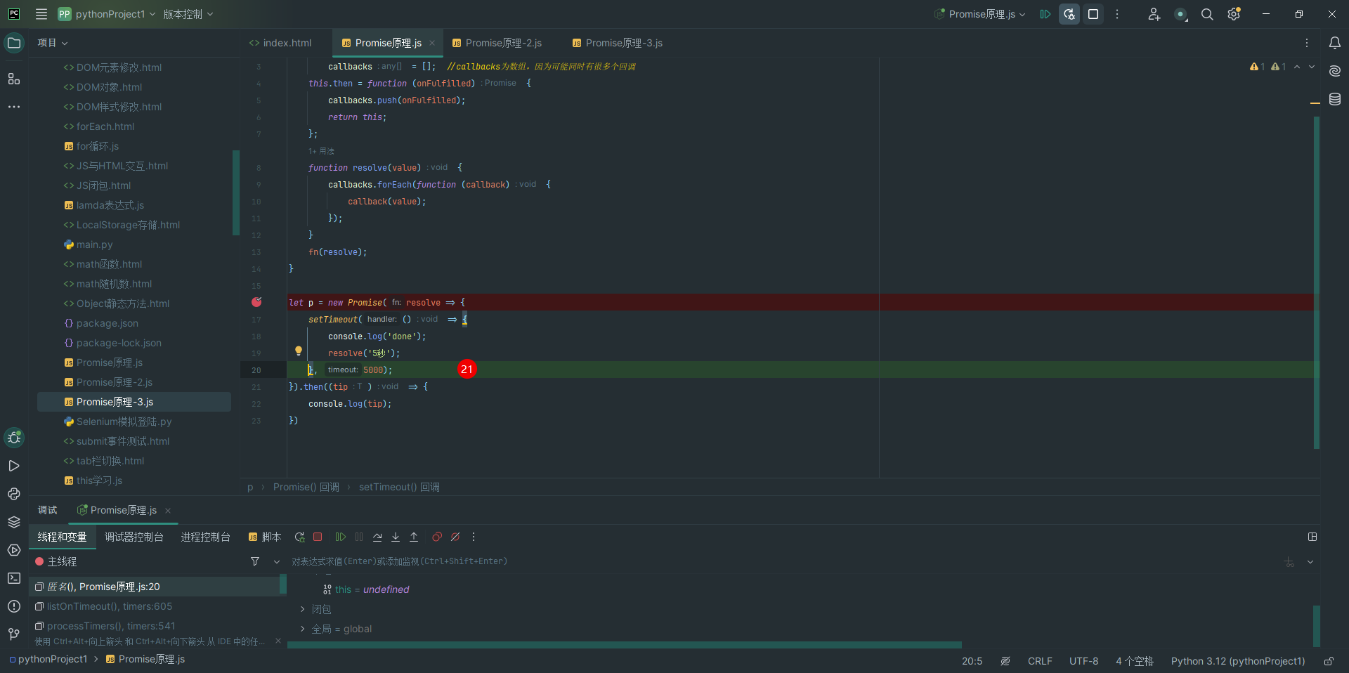Close Promise原理.js editor tab
This screenshot has width=1349, height=673.
pyautogui.click(x=432, y=43)
